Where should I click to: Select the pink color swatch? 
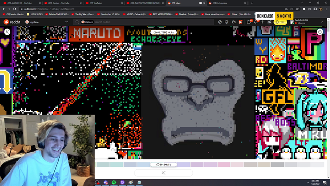pyautogui.click(x=224, y=165)
